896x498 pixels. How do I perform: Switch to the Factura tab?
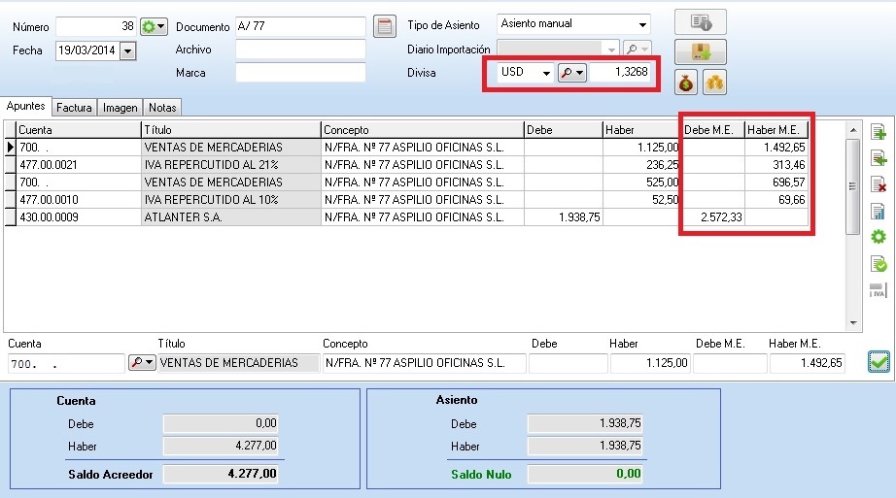pos(73,108)
